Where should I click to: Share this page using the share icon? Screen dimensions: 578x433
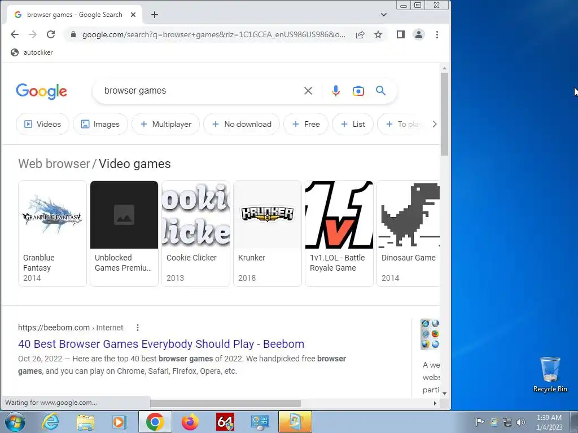click(360, 34)
